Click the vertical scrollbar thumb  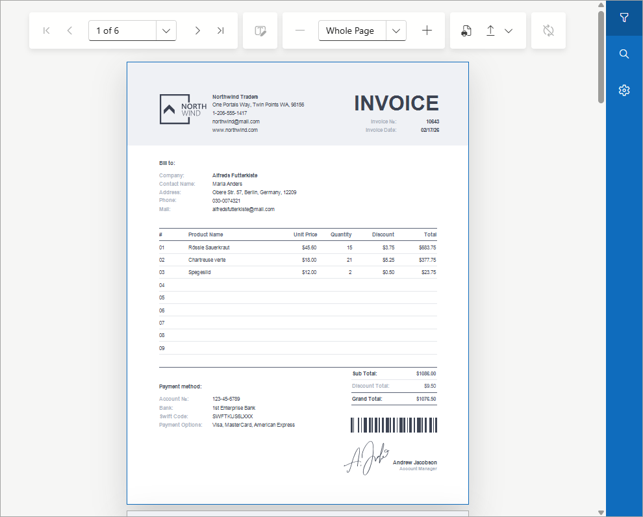pyautogui.click(x=601, y=57)
